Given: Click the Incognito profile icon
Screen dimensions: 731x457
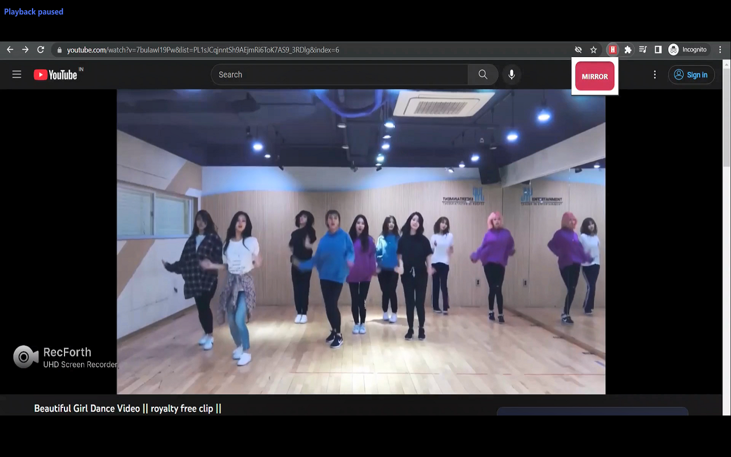Looking at the screenshot, I should [673, 49].
